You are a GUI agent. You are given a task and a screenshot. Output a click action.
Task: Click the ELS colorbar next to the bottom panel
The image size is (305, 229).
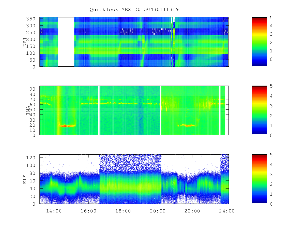point(259,179)
